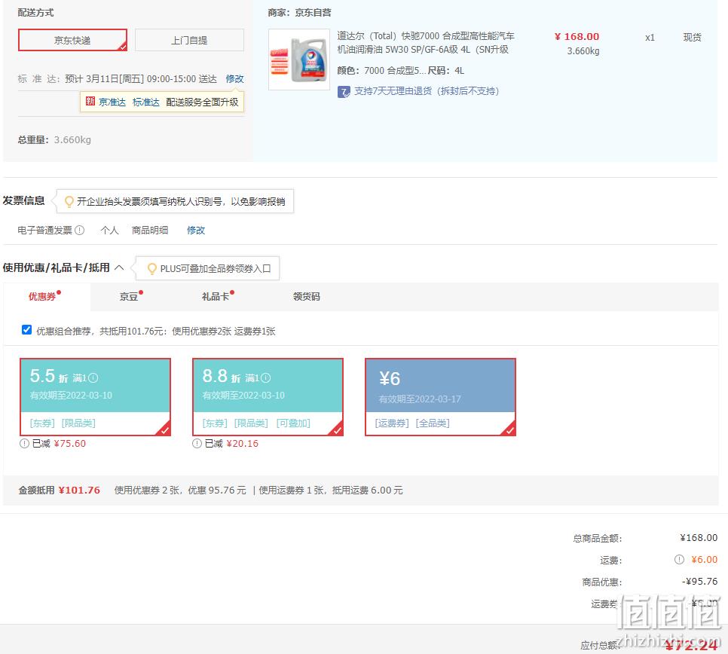This screenshot has height=654, width=728.
Task: Click the product price ¥168.00
Action: coord(577,36)
